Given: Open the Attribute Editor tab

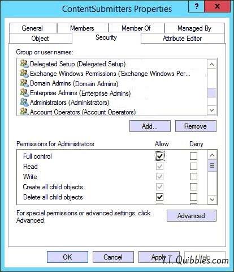Looking at the screenshot, I should (x=182, y=39).
